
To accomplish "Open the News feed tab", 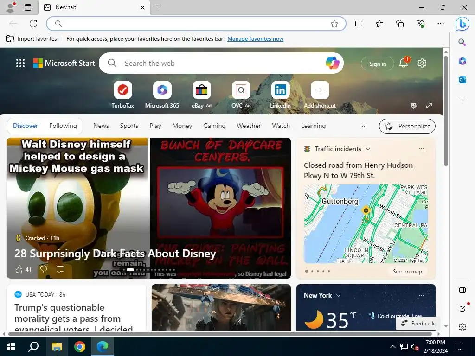I will click(101, 126).
